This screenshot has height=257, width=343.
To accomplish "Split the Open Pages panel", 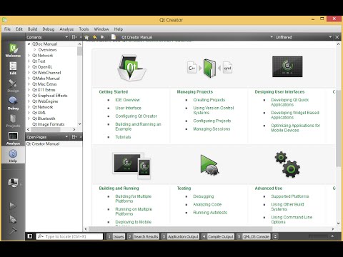I will click(x=74, y=137).
